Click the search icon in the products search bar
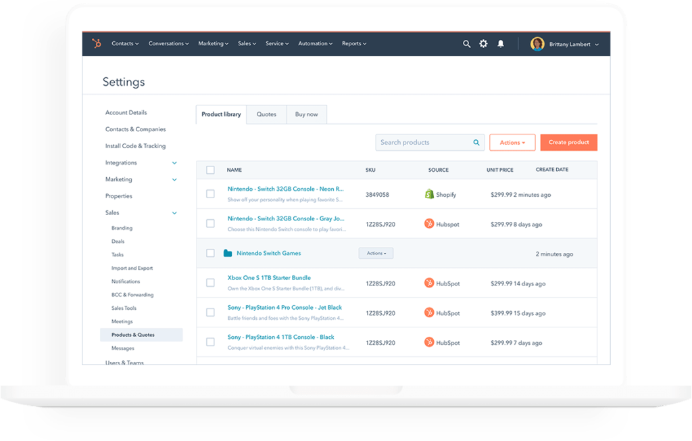This screenshot has width=692, height=441. pos(476,142)
